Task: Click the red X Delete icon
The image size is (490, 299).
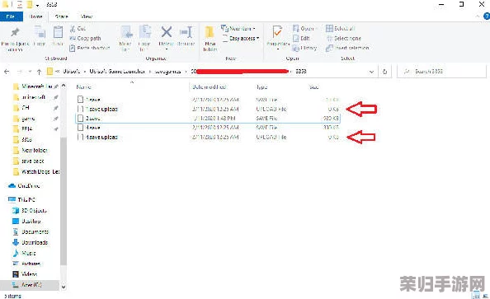Action: pyautogui.click(x=167, y=32)
